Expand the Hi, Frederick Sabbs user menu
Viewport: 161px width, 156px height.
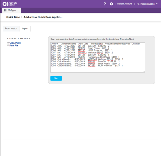tap(147, 4)
